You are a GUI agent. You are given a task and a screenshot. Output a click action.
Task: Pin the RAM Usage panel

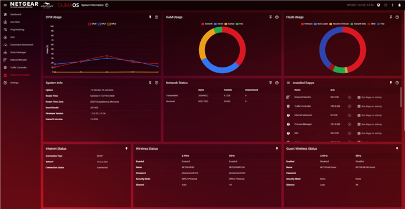click(271, 17)
